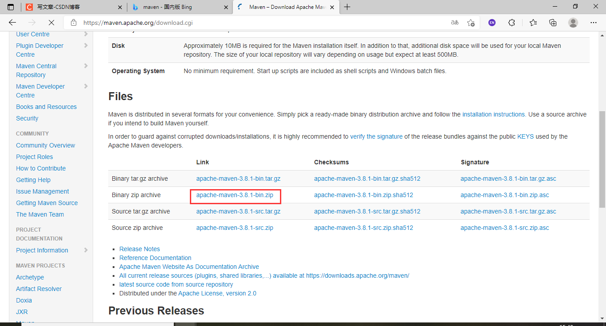Screen dimensions: 606x326
Task: Open the Favorites list icon
Action: click(533, 23)
